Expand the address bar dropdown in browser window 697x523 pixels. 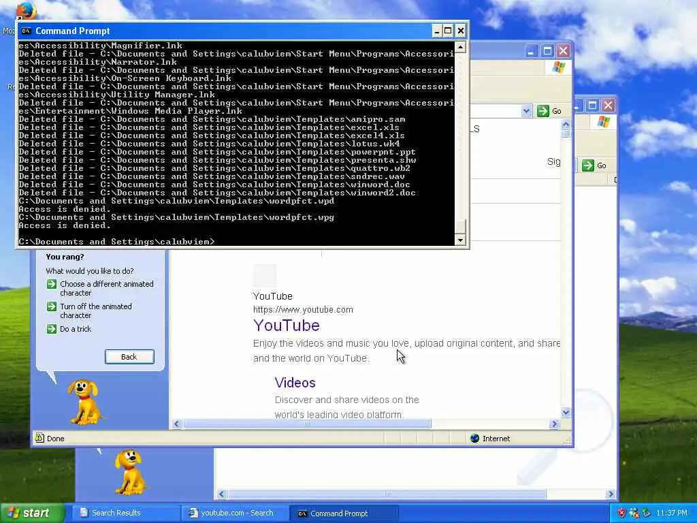(526, 111)
